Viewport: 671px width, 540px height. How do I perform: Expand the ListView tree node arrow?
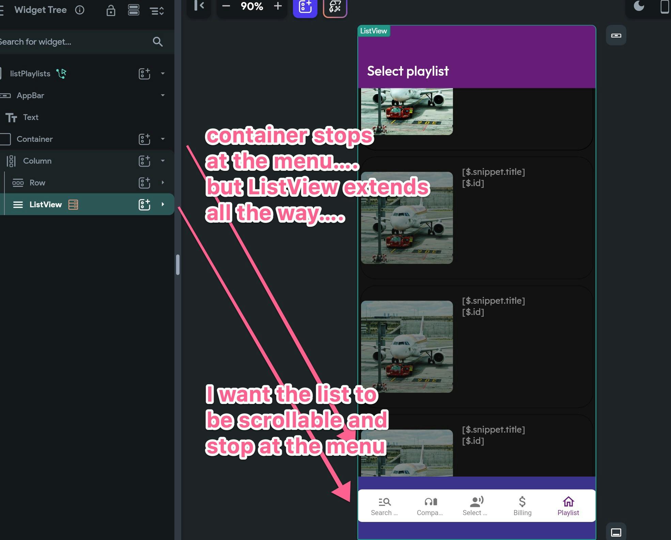coord(163,204)
